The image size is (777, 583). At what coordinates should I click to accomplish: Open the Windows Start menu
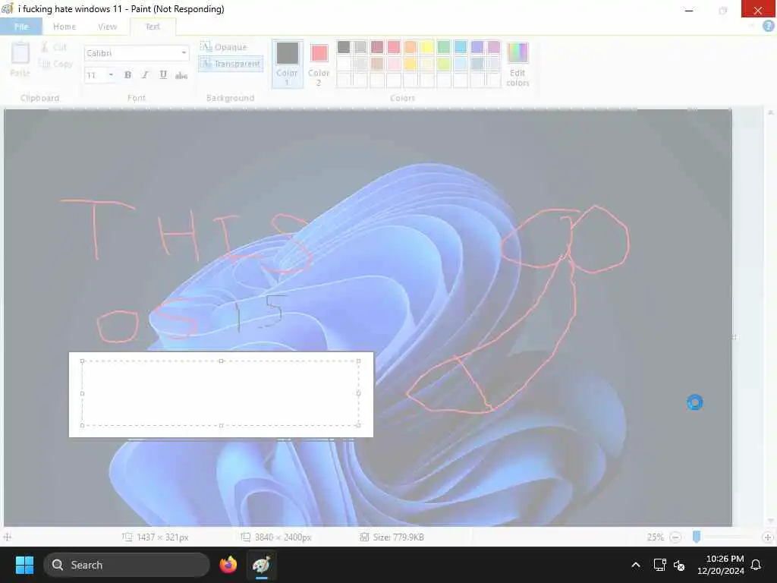point(24,565)
